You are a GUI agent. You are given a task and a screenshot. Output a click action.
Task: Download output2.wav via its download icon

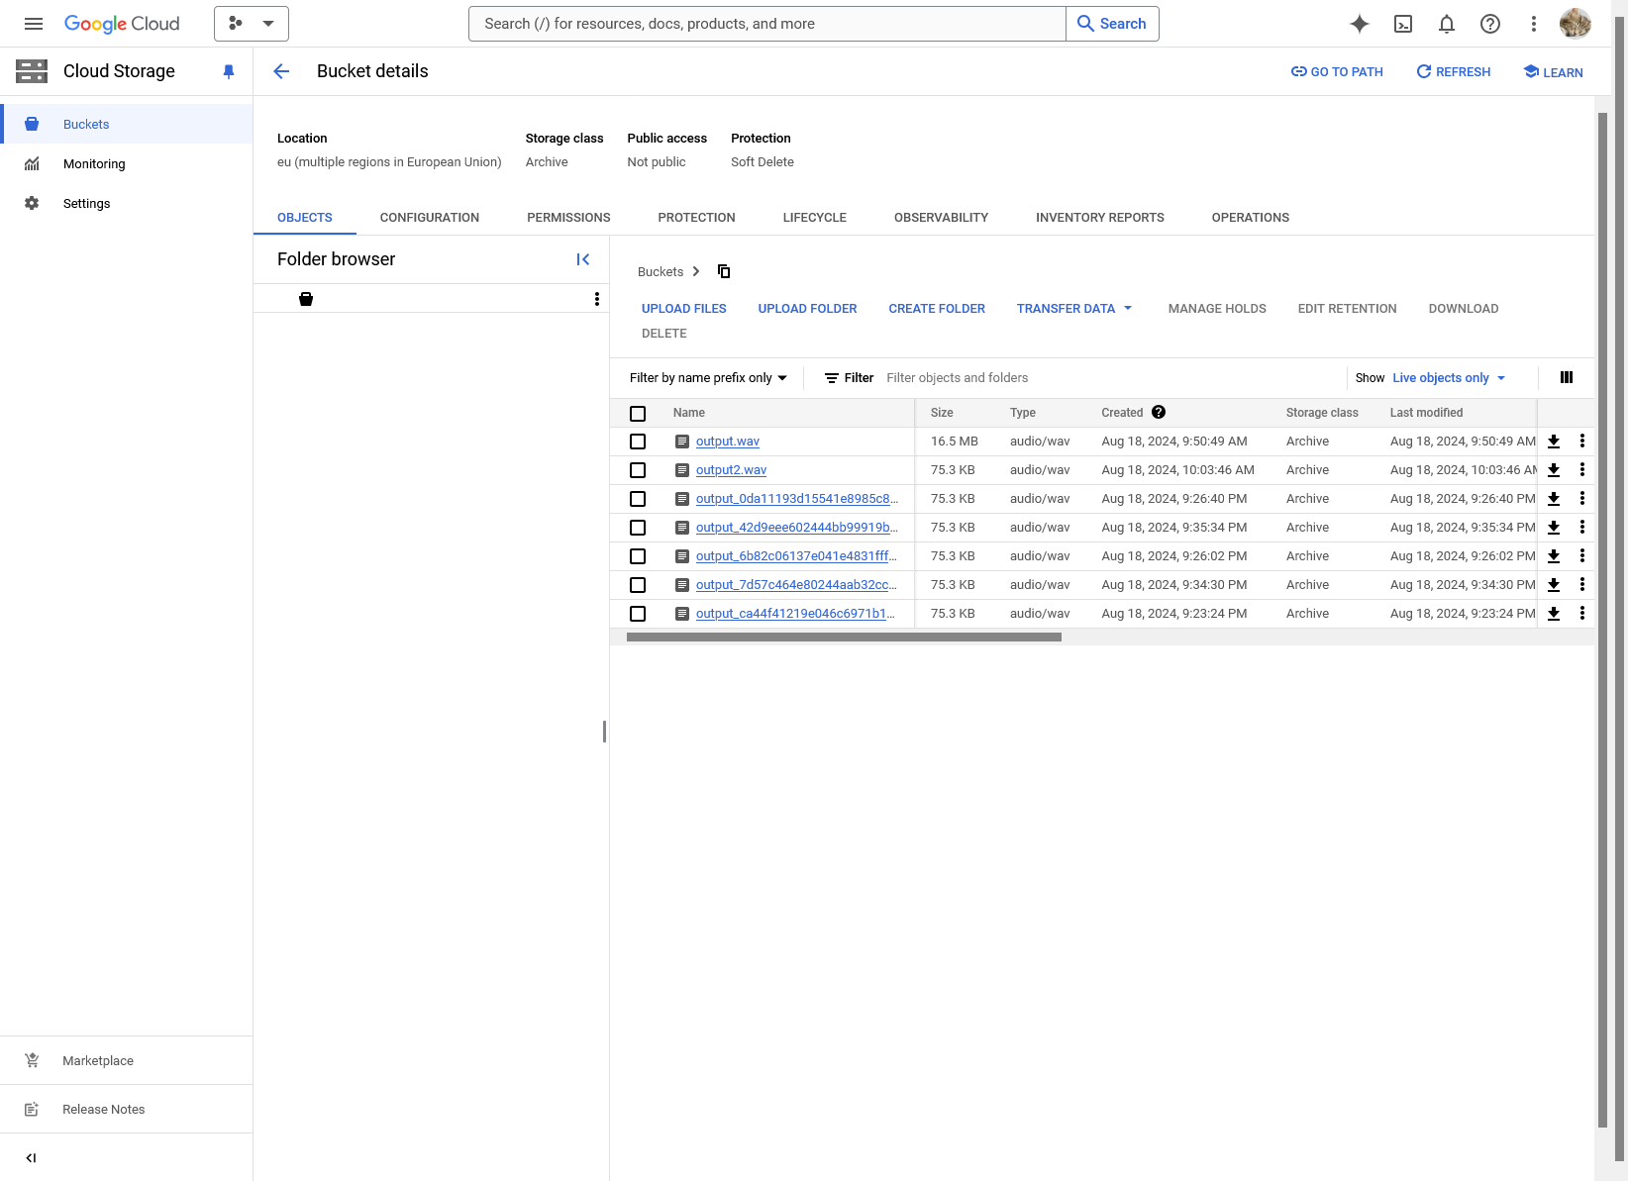1554,470
